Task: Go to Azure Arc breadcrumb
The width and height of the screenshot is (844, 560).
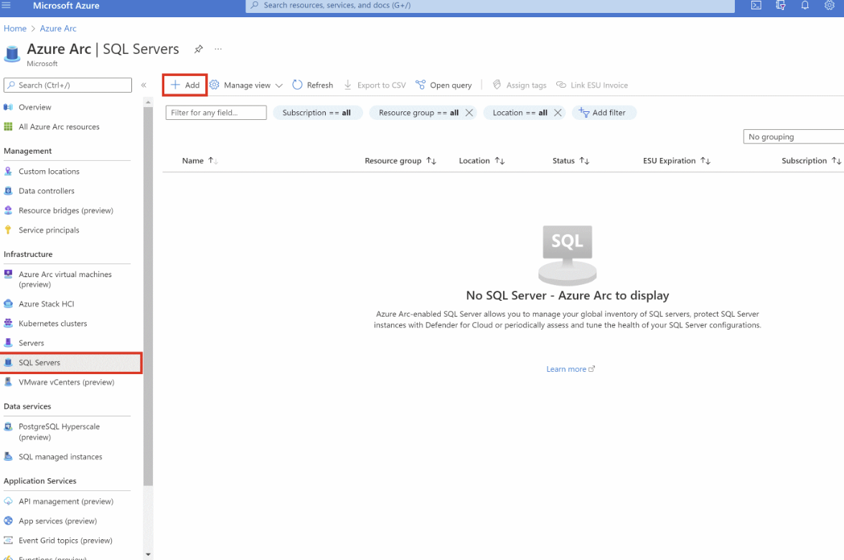Action: (x=58, y=29)
